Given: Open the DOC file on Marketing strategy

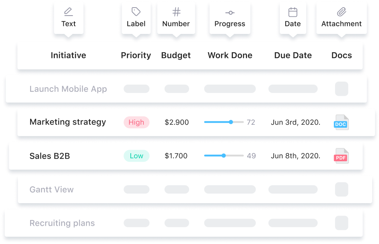Looking at the screenshot, I should [341, 122].
